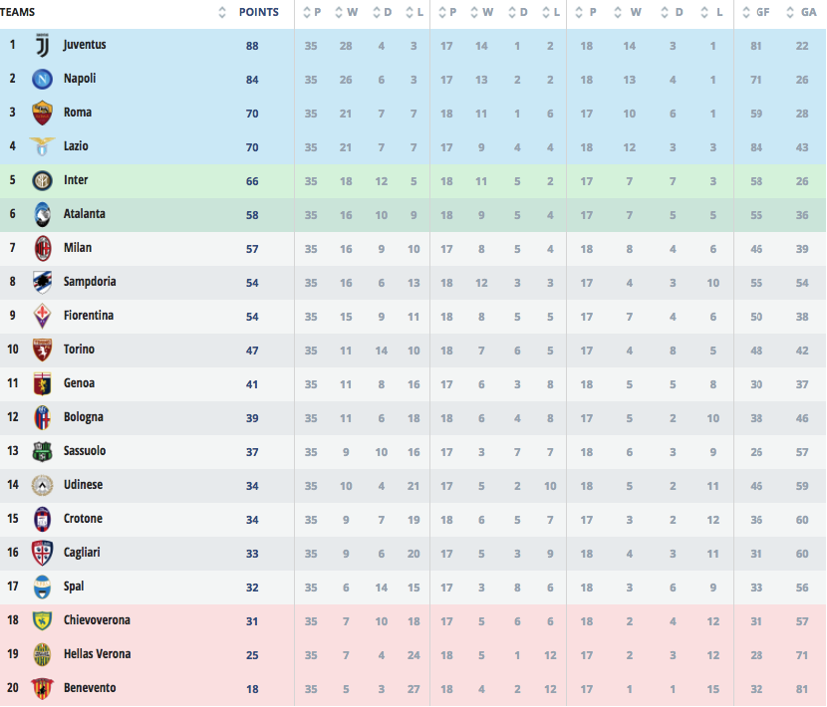827x707 pixels.
Task: Sort table by the POINTS column
Action: [x=259, y=13]
